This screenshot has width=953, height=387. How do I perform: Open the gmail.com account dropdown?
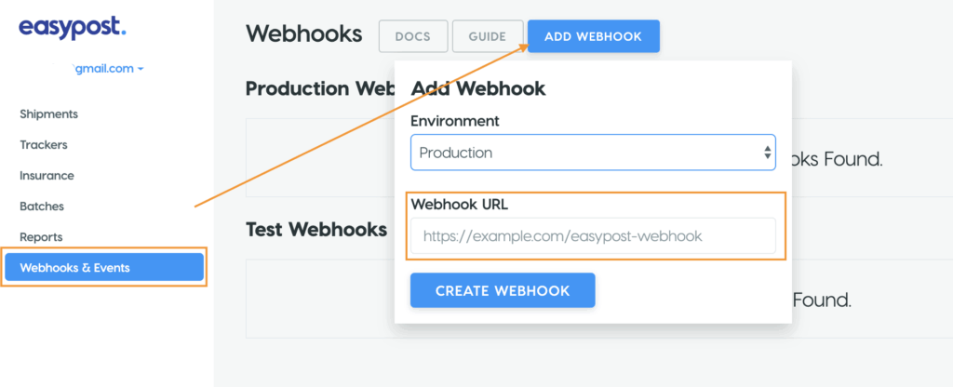pyautogui.click(x=108, y=69)
